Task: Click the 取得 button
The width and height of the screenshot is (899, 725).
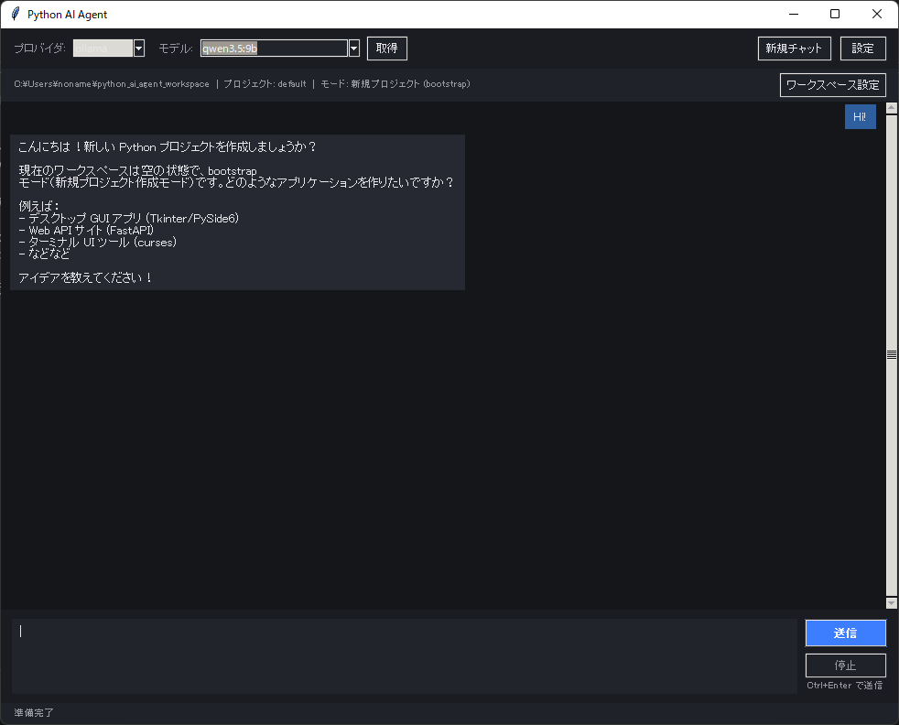Action: click(387, 49)
